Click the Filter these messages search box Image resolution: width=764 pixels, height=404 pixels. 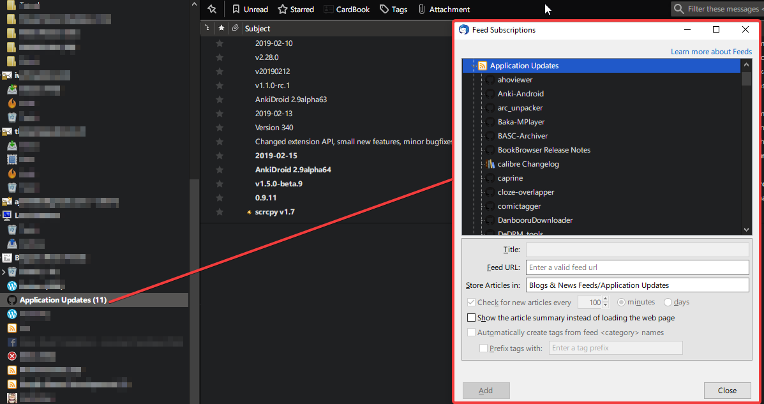pos(717,10)
